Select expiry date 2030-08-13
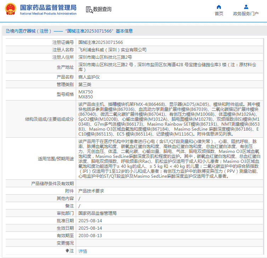Viewport: 267px width, 258px height. 90,236
